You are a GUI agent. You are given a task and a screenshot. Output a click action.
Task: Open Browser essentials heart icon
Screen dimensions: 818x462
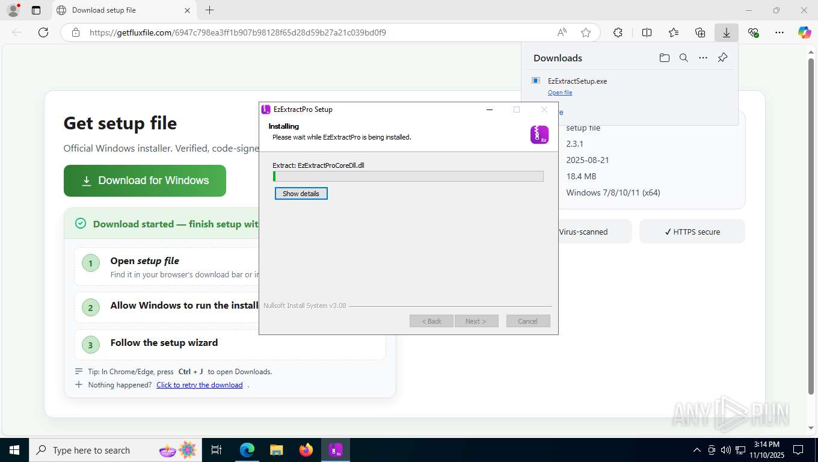point(753,32)
